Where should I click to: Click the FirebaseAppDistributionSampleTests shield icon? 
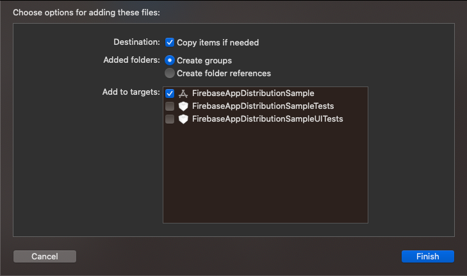tap(183, 106)
